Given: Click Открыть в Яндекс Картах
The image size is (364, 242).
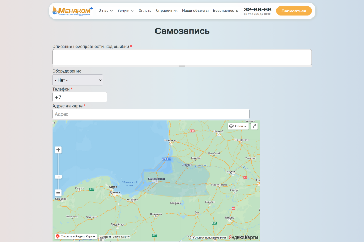Looking at the screenshot, I should click(75, 236).
